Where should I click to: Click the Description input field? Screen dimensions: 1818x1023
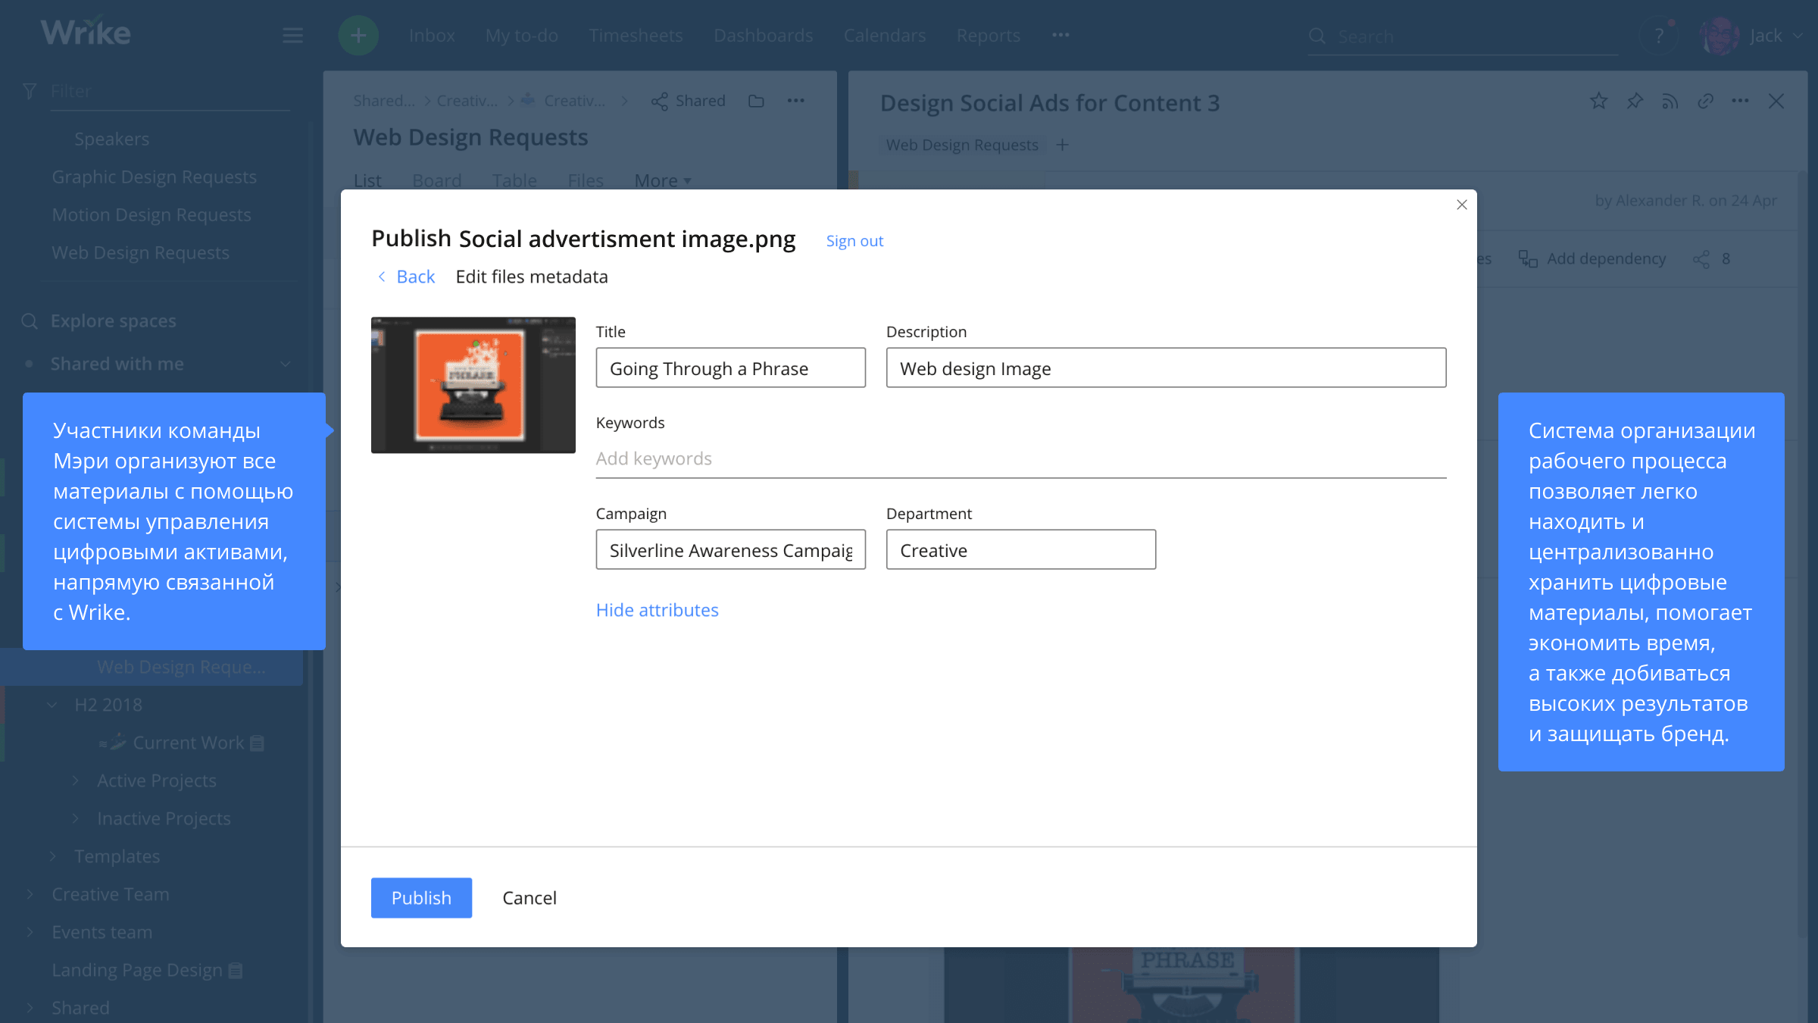click(1166, 368)
